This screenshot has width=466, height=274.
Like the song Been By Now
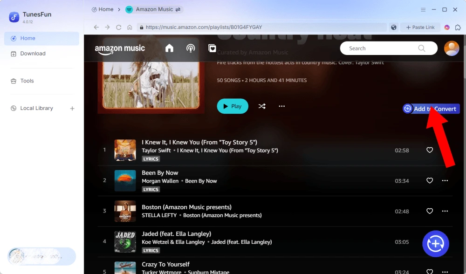[x=430, y=181]
